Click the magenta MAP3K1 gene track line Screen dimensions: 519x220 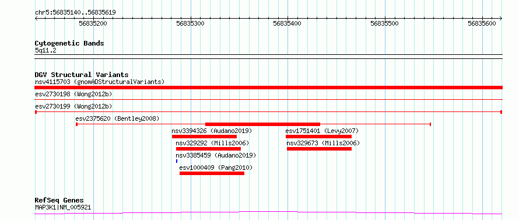[268, 213]
